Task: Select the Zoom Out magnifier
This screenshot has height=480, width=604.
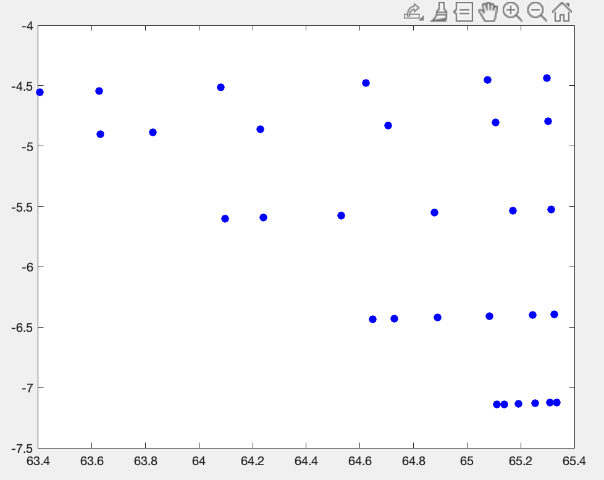Action: tap(537, 12)
